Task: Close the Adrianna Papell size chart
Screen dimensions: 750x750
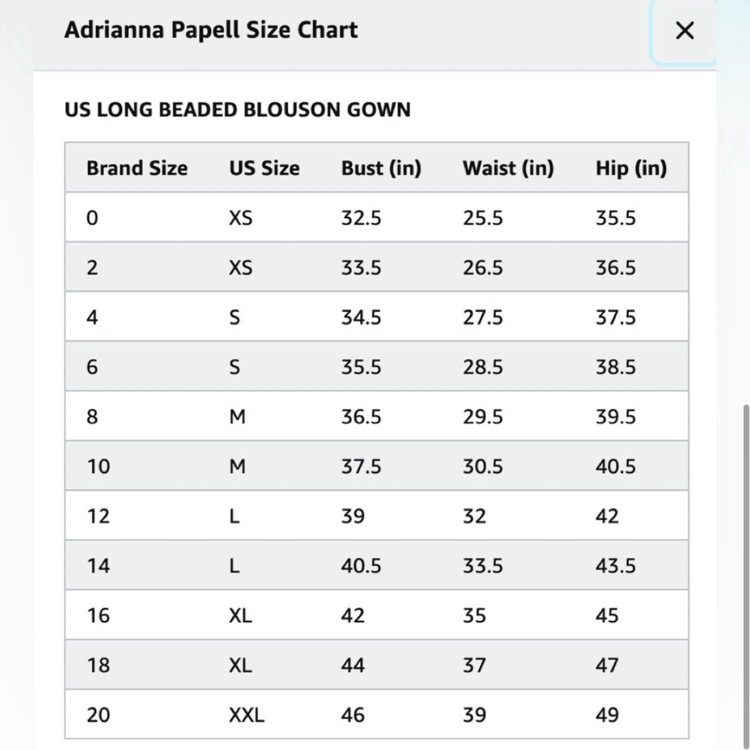Action: 684,30
